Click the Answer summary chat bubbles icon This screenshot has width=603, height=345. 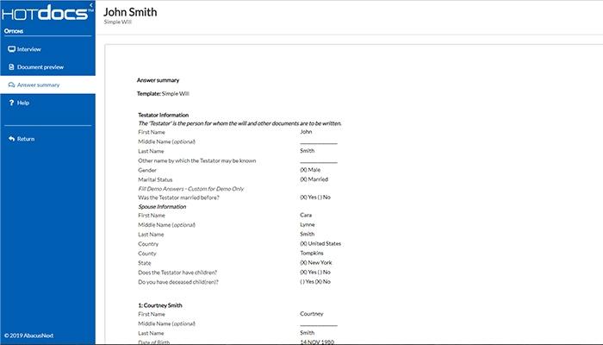(x=11, y=85)
